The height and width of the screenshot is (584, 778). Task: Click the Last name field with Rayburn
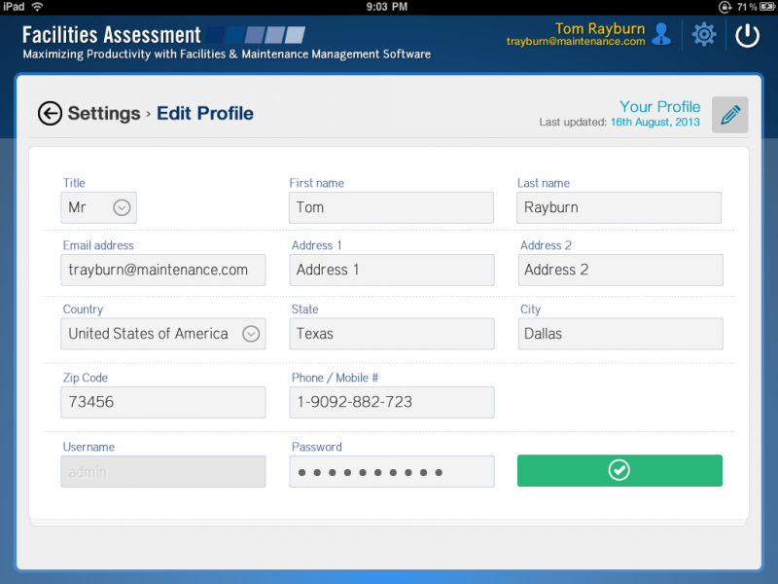tap(619, 207)
